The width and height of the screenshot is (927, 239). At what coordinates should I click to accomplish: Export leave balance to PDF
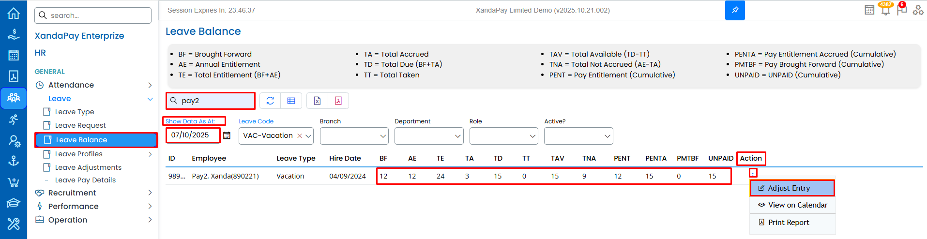point(338,101)
